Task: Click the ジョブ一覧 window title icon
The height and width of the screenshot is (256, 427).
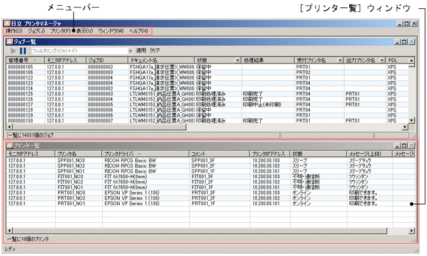Action: tap(10, 41)
